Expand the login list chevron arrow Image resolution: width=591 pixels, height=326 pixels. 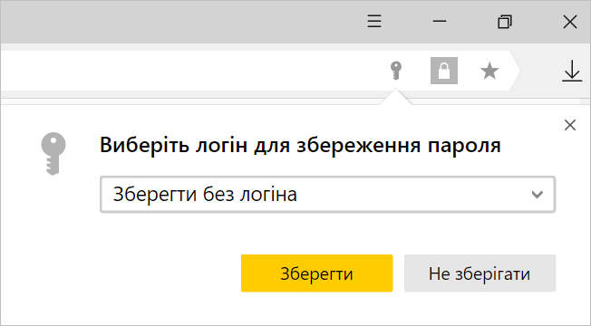pyautogui.click(x=538, y=195)
